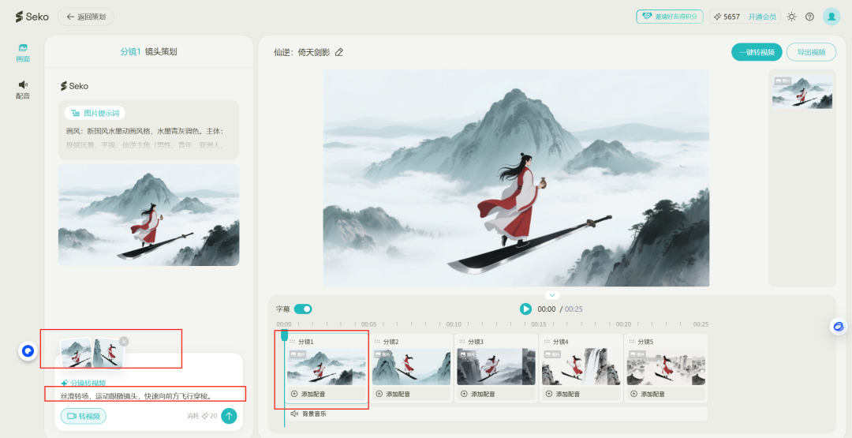Click the pencil icon to rename 仙逆：倚天剑影
Screen dimensions: 852x438
(x=339, y=52)
